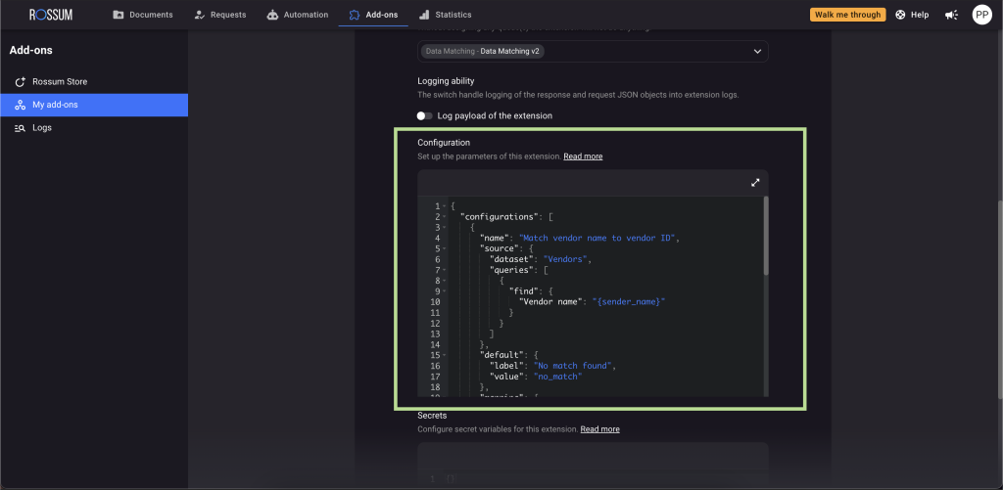Open Configuration Read more link
The height and width of the screenshot is (490, 1003).
[583, 156]
